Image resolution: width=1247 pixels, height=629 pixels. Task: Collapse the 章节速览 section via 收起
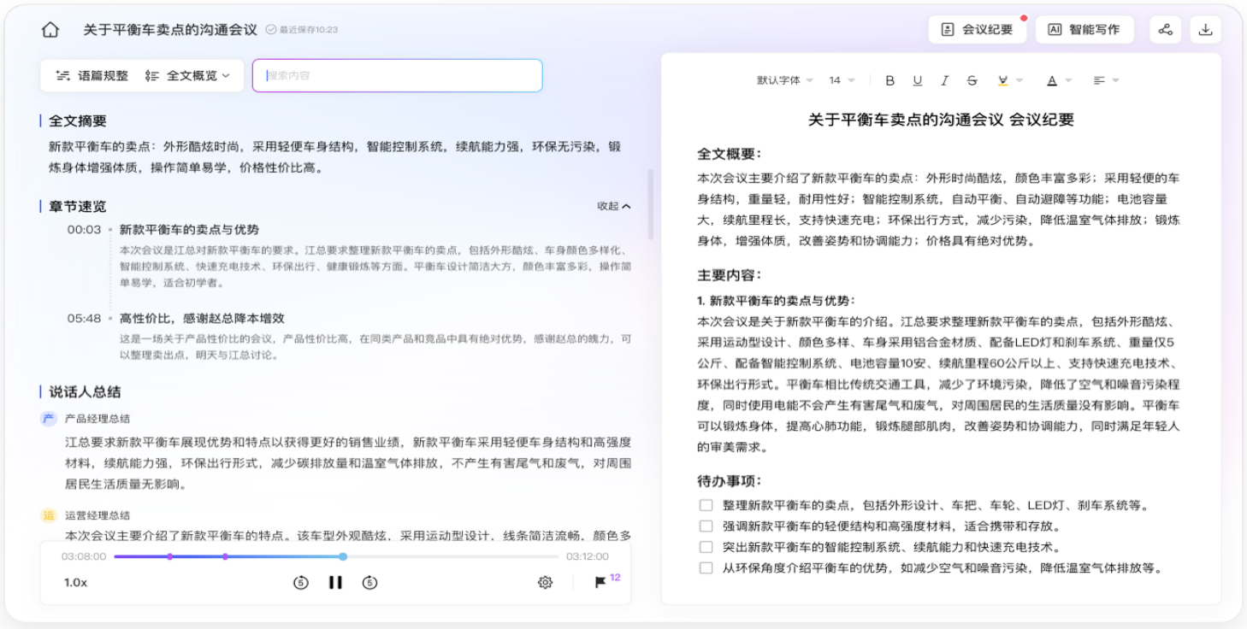614,206
